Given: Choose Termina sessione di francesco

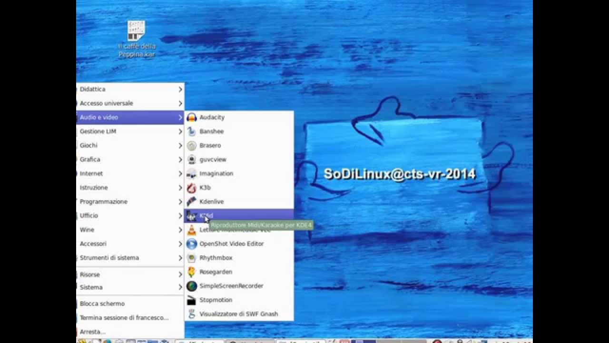Looking at the screenshot, I should point(130,318).
